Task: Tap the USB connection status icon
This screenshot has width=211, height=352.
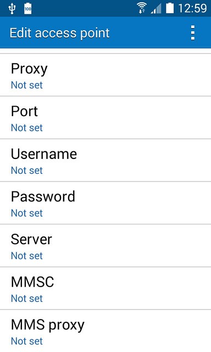Action: tap(12, 9)
